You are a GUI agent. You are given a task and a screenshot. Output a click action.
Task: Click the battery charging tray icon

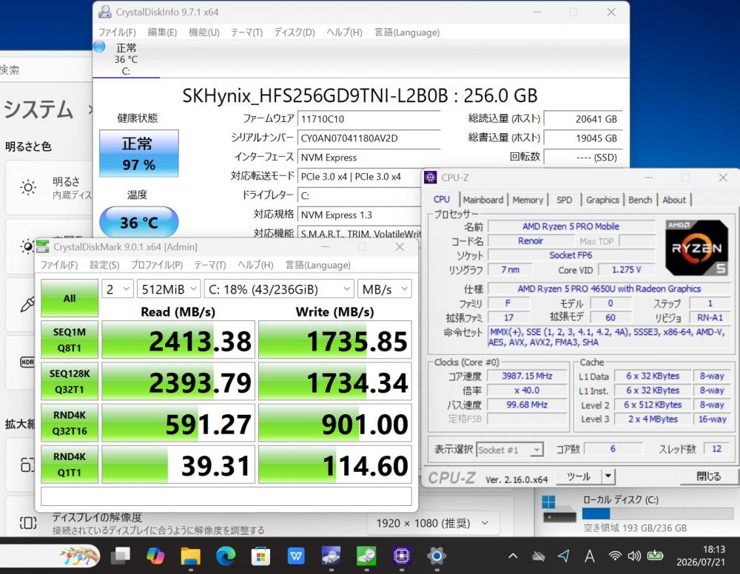[655, 556]
